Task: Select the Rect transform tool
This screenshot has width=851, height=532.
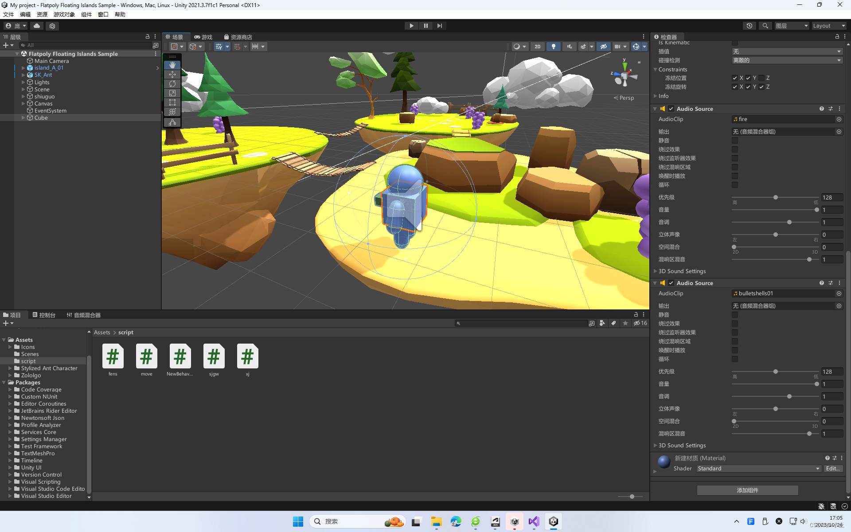Action: click(x=172, y=102)
